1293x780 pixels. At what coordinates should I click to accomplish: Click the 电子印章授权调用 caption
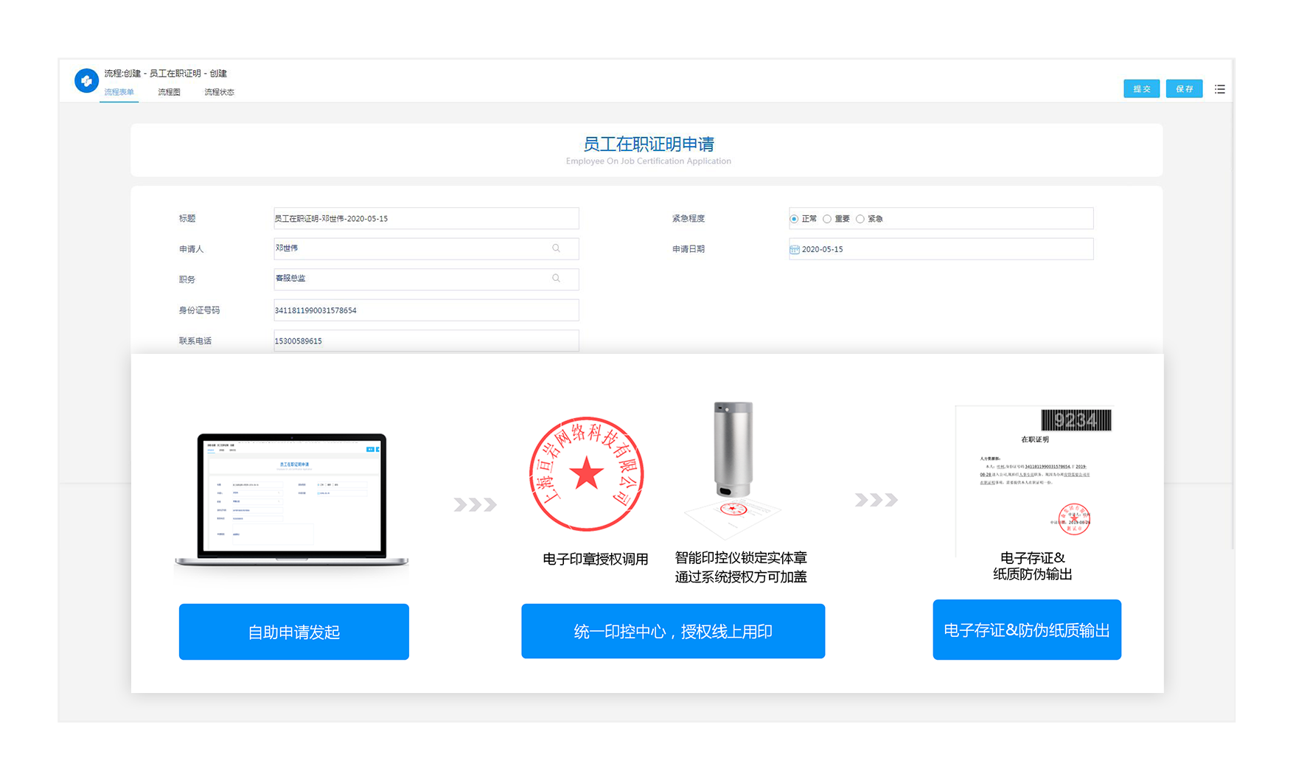click(596, 559)
